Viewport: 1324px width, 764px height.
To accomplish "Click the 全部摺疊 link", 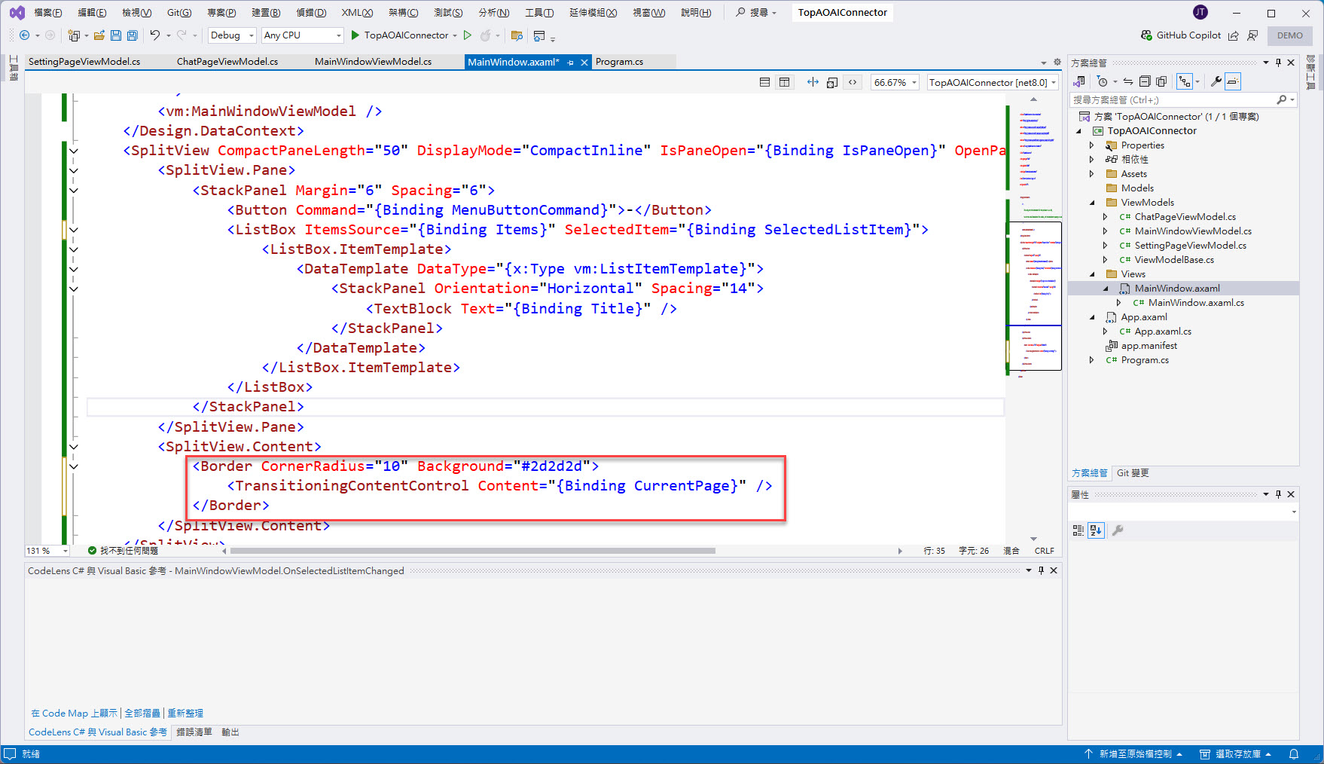I will (142, 713).
